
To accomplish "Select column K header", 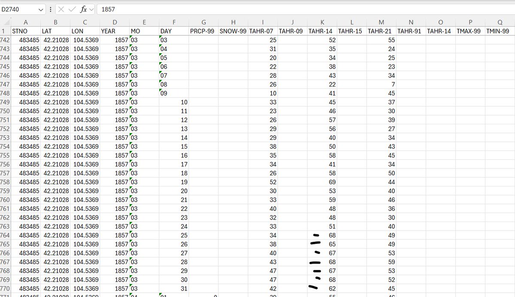I will (x=322, y=22).
